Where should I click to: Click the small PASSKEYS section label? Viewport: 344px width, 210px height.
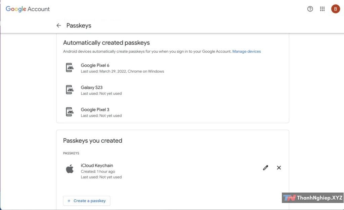[x=71, y=153]
